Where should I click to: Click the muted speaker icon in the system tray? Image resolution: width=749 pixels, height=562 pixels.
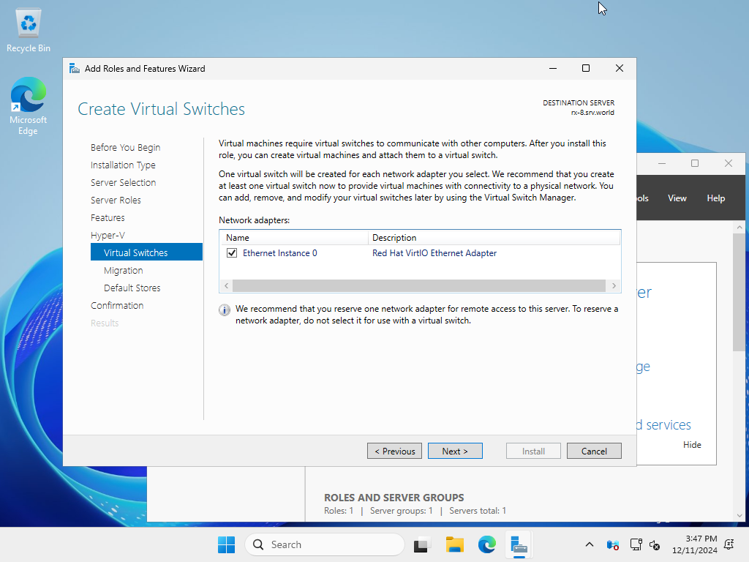[x=653, y=544]
